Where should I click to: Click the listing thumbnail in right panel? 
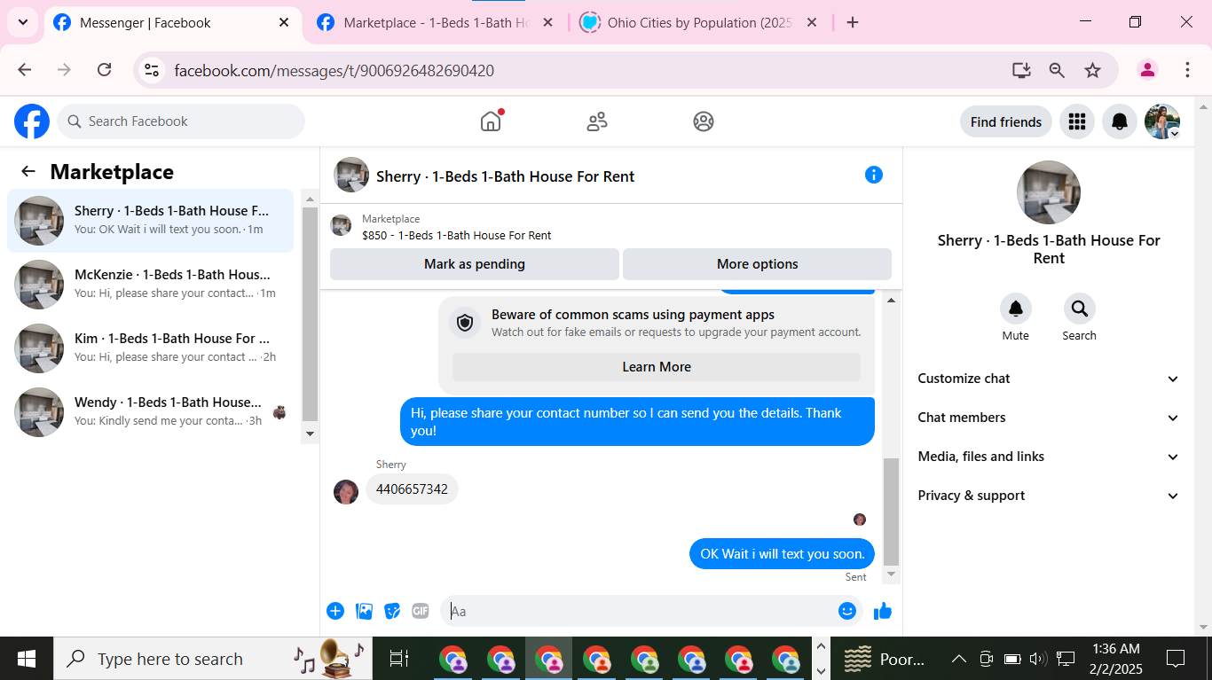pyautogui.click(x=1049, y=192)
